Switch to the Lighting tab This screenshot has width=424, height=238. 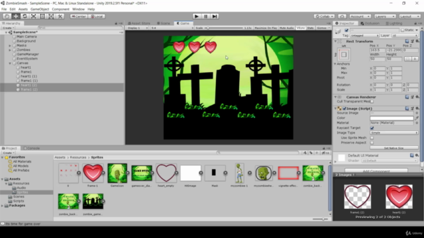point(394,24)
